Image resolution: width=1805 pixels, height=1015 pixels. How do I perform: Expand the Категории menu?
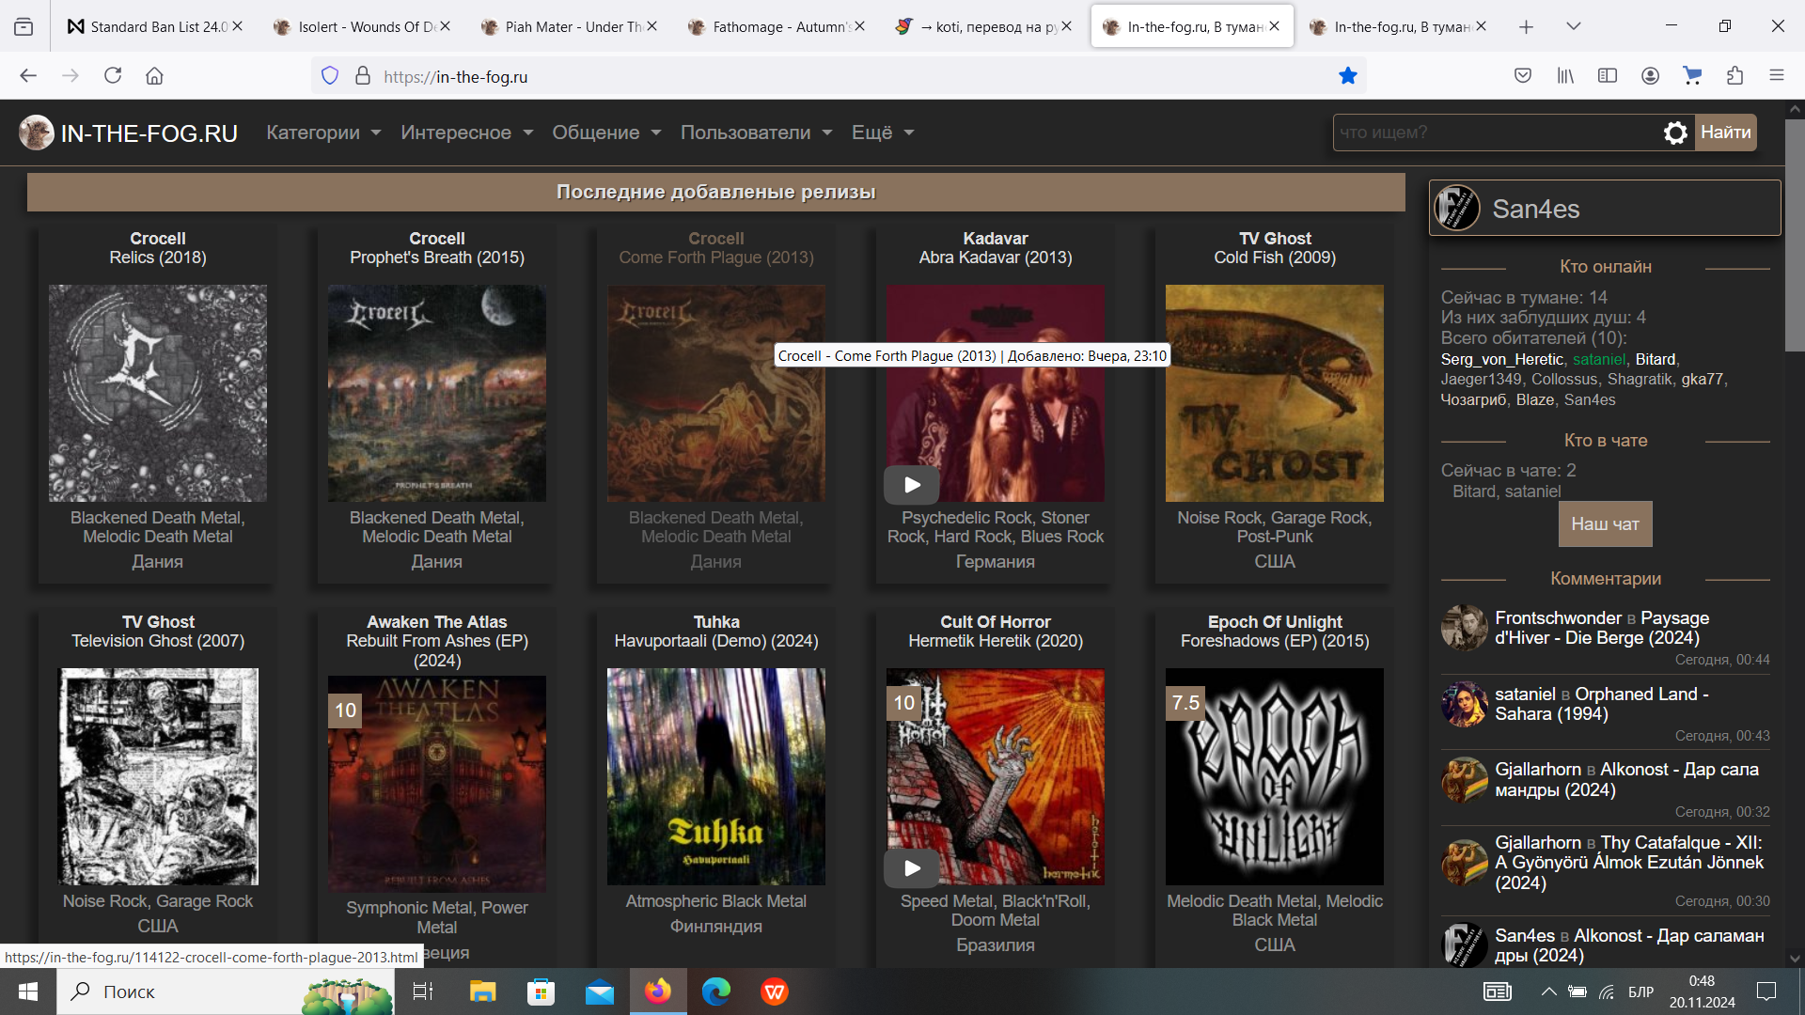pos(323,133)
